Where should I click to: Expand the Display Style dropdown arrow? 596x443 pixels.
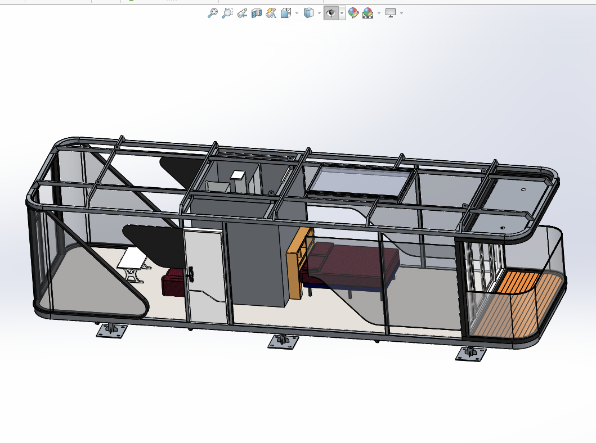click(x=319, y=13)
